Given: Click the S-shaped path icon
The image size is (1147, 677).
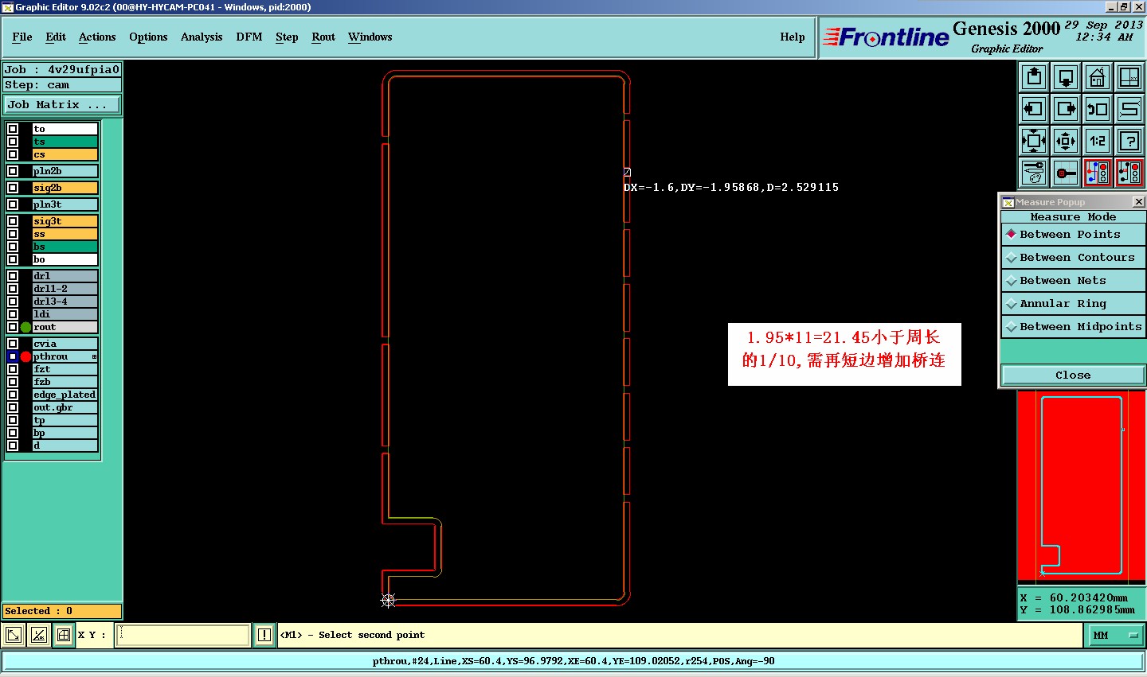Looking at the screenshot, I should coord(1129,109).
